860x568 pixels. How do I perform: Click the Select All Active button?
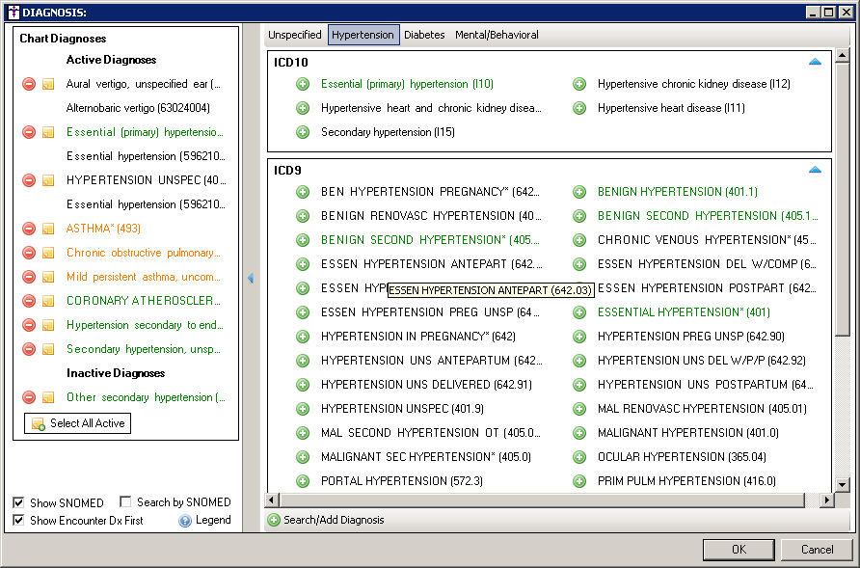click(77, 423)
